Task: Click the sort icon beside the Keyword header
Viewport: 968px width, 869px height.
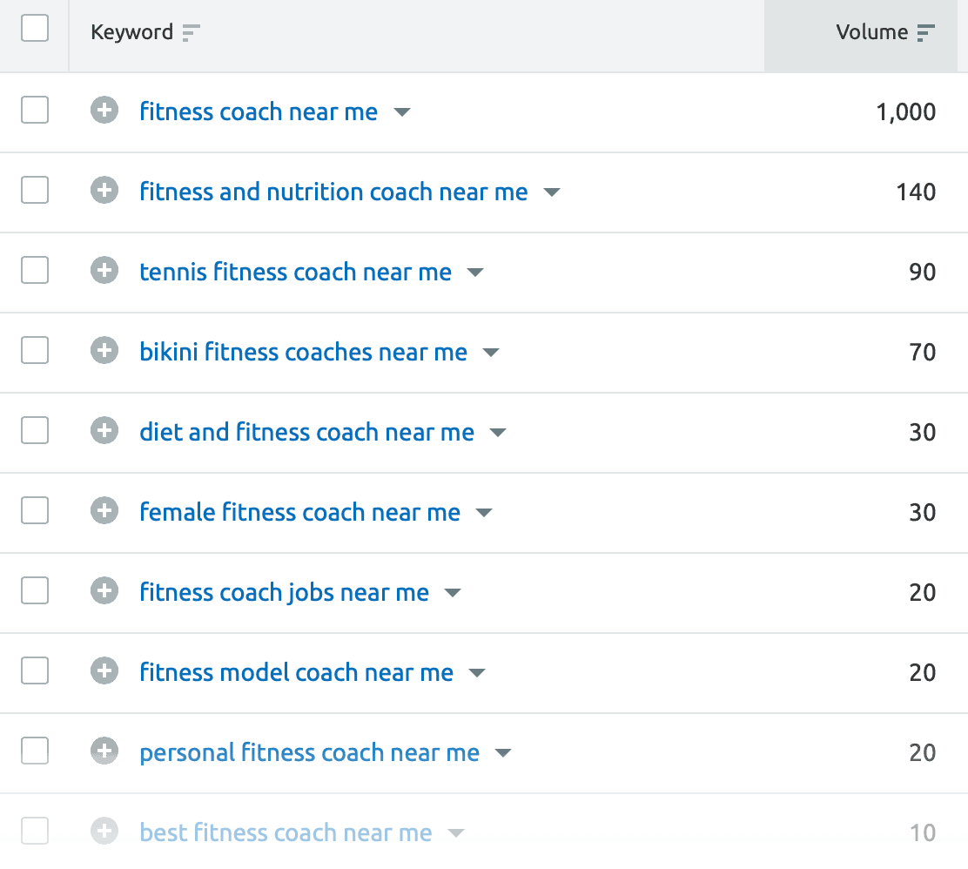Action: coord(190,32)
